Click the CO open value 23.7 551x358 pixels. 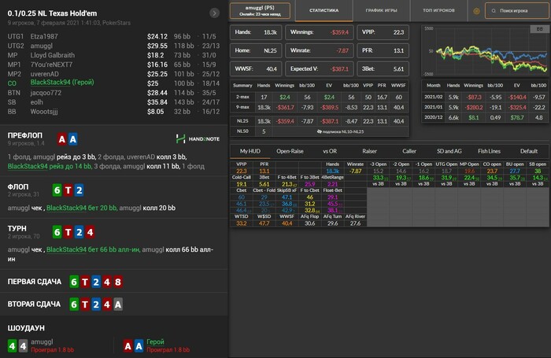[492, 171]
